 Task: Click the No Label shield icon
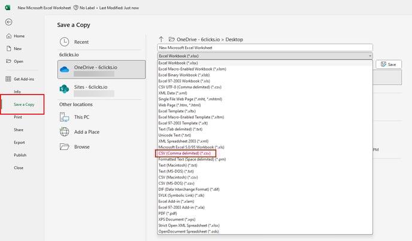click(75, 8)
